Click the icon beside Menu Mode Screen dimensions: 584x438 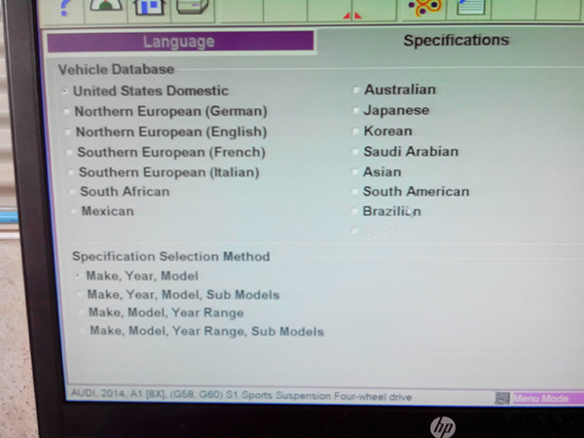(x=502, y=398)
